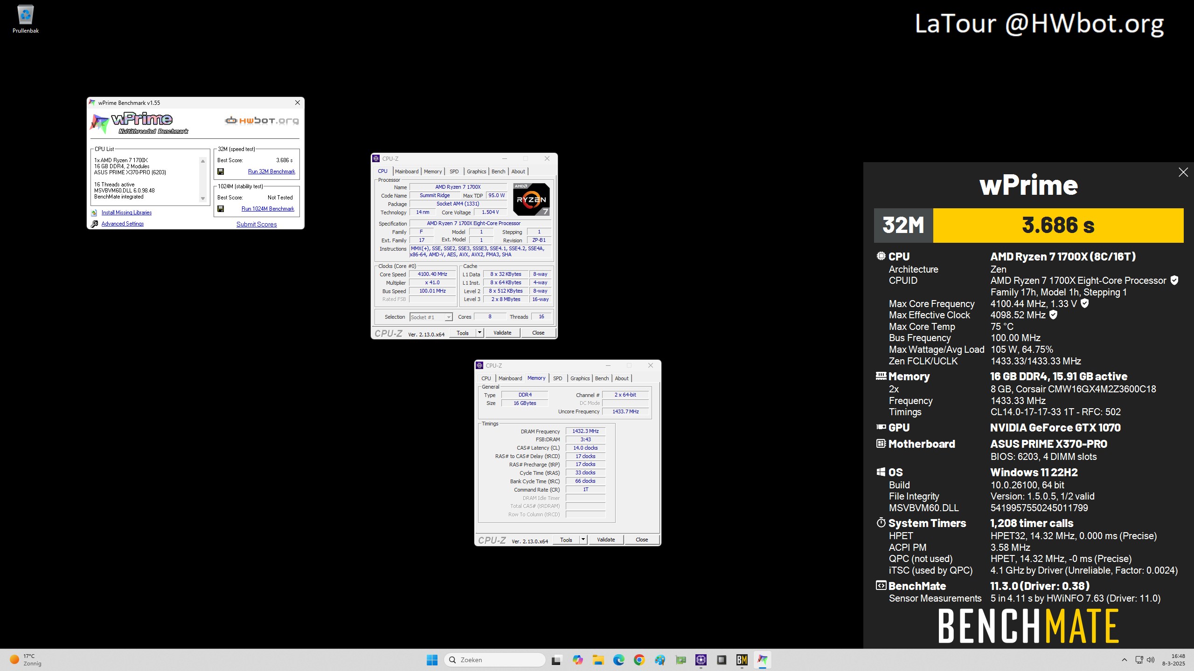The width and height of the screenshot is (1194, 671).
Task: Click the floppy save icon next to Run 32M Benchmark
Action: click(x=221, y=171)
